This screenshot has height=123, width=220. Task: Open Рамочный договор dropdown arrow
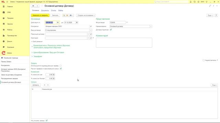coord(88,34)
